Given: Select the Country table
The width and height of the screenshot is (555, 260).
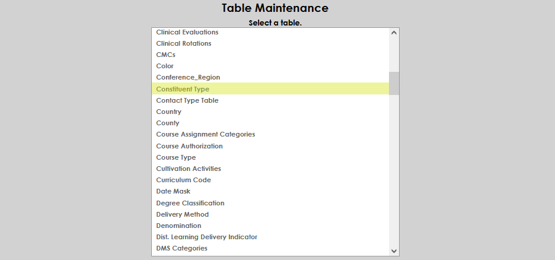Looking at the screenshot, I should tap(169, 112).
